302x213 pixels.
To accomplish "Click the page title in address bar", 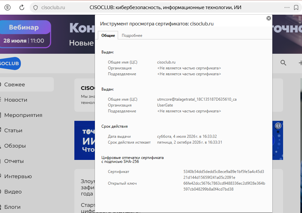I will [x=165, y=7].
